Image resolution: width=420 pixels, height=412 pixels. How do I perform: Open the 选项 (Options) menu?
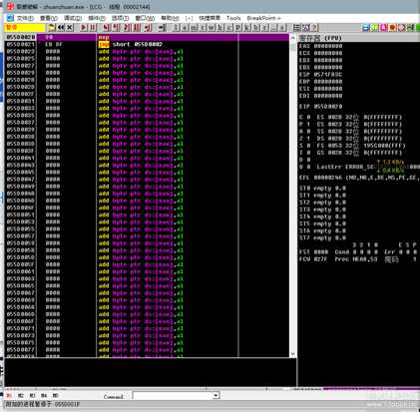click(120, 18)
